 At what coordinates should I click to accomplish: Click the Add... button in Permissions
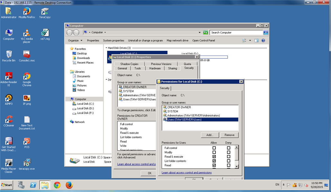(x=210, y=135)
